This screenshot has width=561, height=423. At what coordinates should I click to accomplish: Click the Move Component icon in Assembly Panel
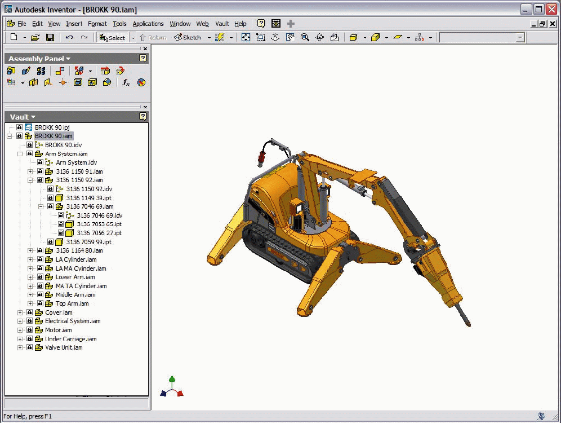point(105,71)
